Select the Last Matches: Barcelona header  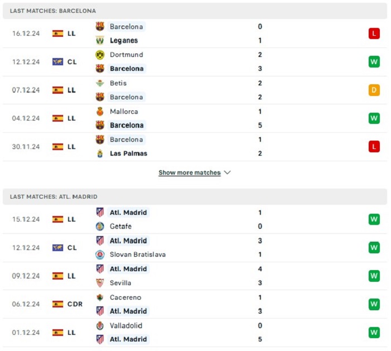point(195,11)
